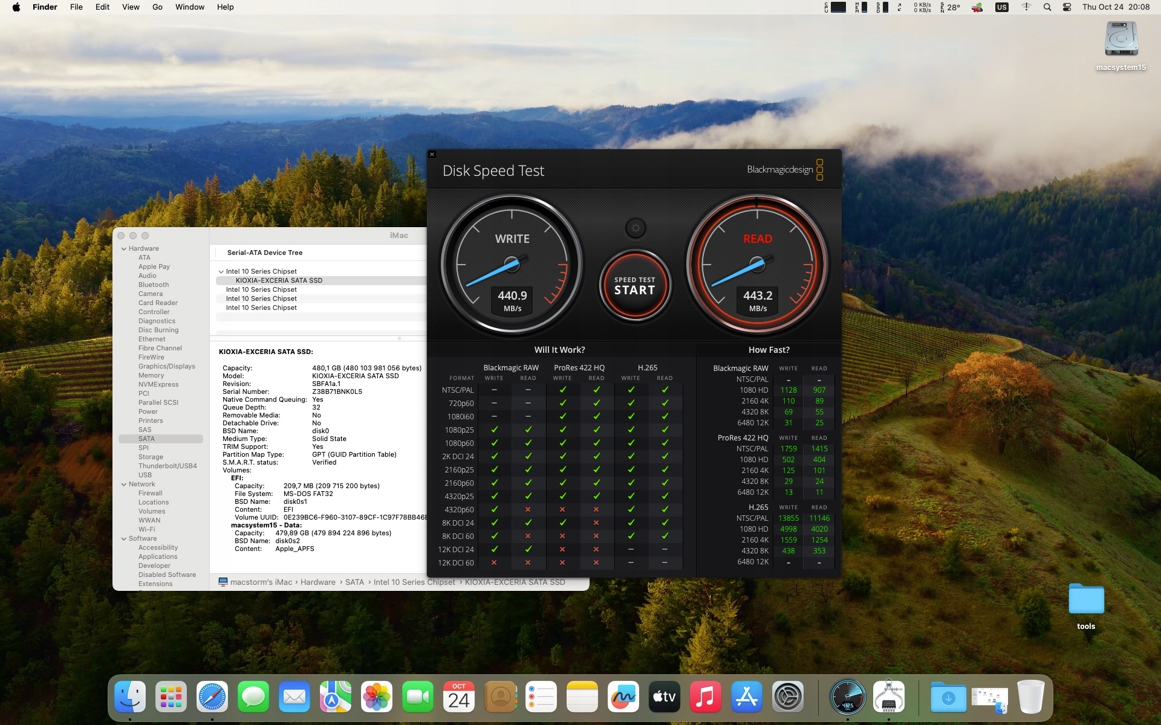
Task: Open Control Center in the menu bar
Action: click(x=1067, y=7)
